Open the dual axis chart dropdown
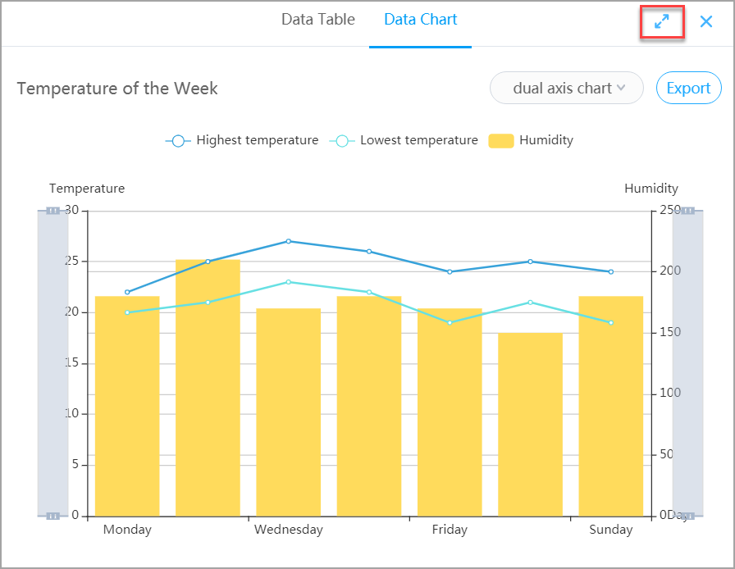735x569 pixels. [x=566, y=89]
